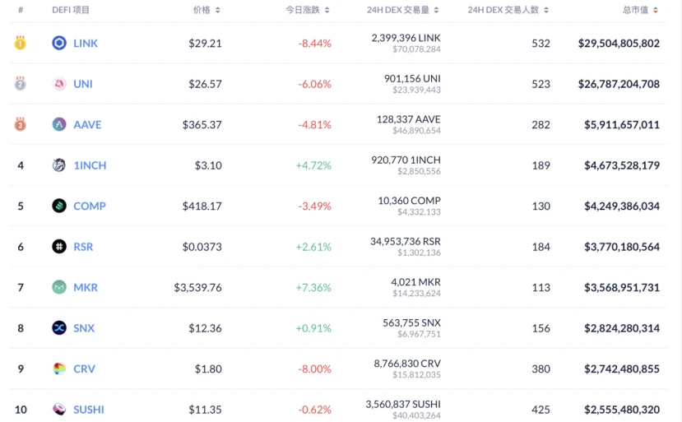Image resolution: width=682 pixels, height=422 pixels.
Task: Open the SNX project link
Action: pyautogui.click(x=84, y=328)
